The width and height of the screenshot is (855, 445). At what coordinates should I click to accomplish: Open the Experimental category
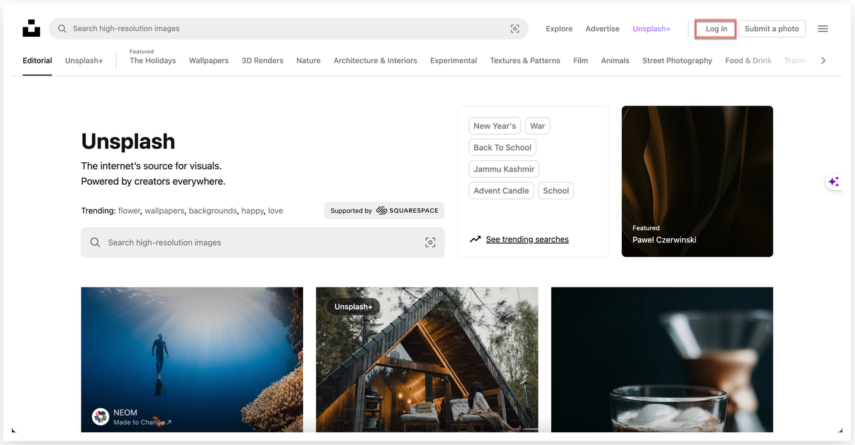(454, 61)
